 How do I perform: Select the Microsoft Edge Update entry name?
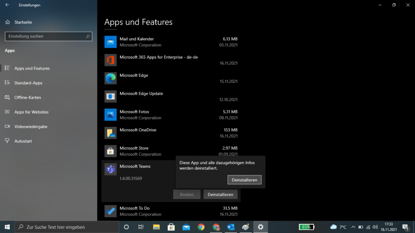pos(141,94)
